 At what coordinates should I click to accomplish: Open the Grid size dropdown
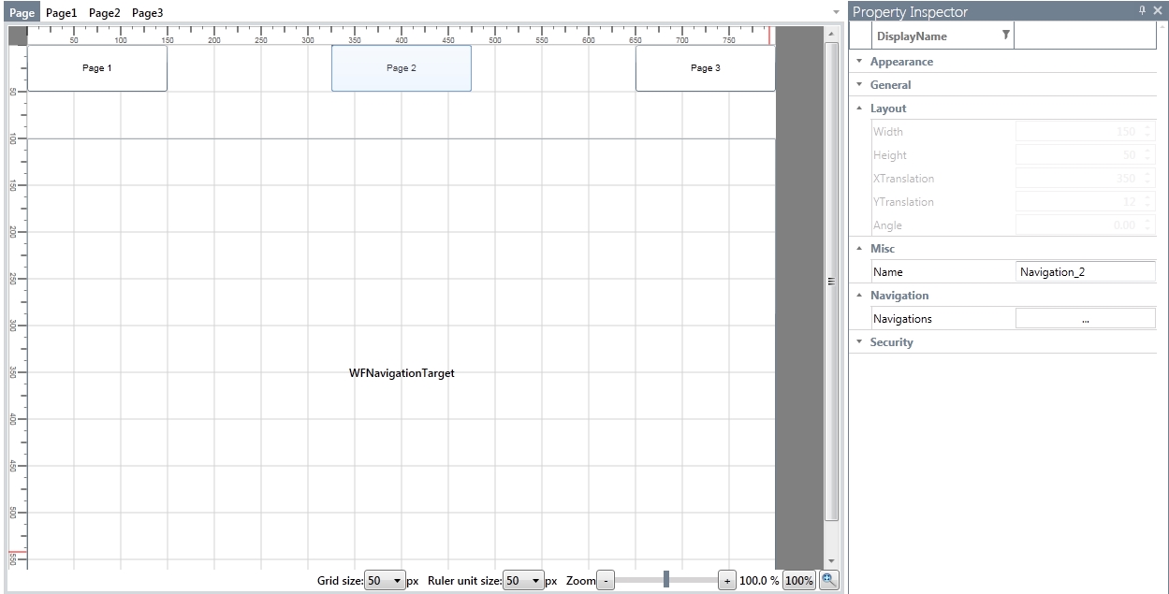[x=397, y=580]
